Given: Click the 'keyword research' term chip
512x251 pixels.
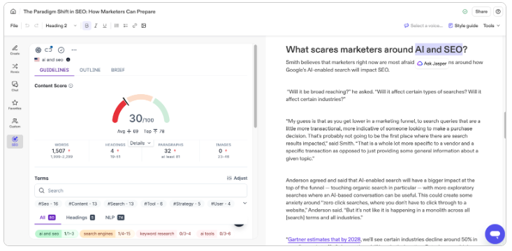Looking at the screenshot, I should tap(165, 234).
